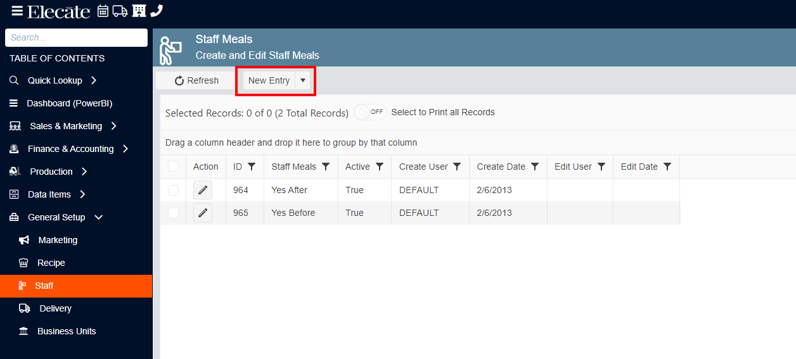This screenshot has width=796, height=359.
Task: Click the Staff Meals header icon
Action: tap(170, 50)
